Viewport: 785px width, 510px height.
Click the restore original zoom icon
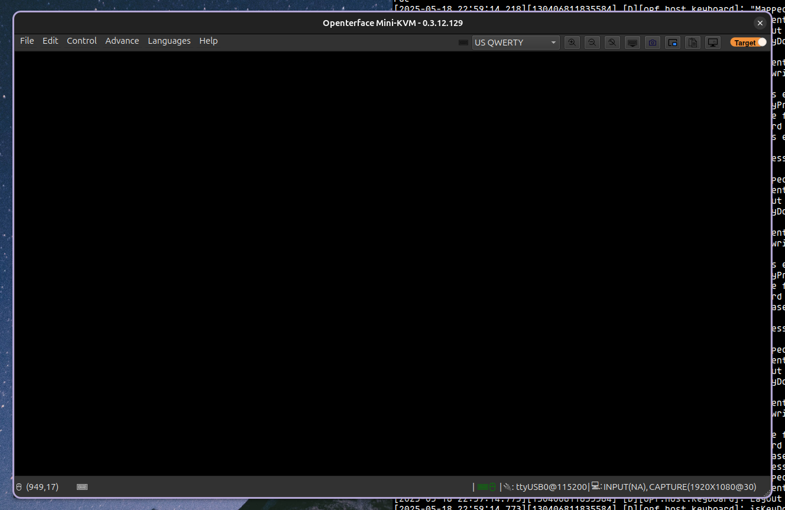612,43
